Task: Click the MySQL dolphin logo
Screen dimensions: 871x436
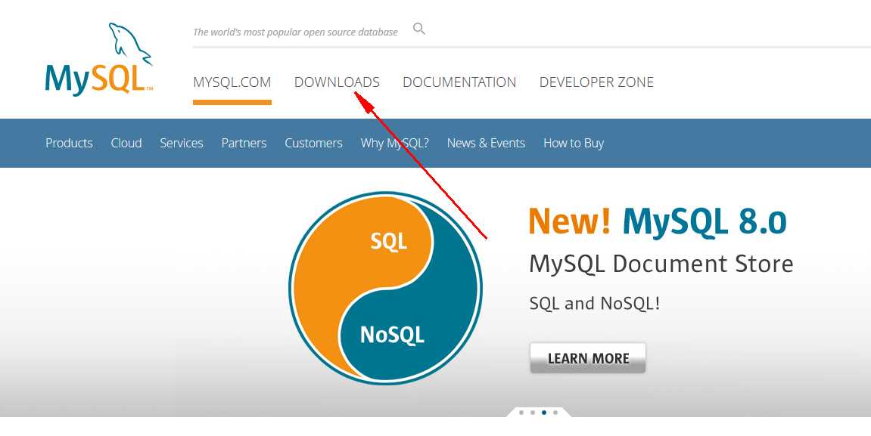Action: tap(98, 58)
